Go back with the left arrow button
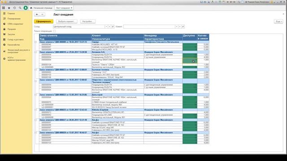 tap(37, 14)
